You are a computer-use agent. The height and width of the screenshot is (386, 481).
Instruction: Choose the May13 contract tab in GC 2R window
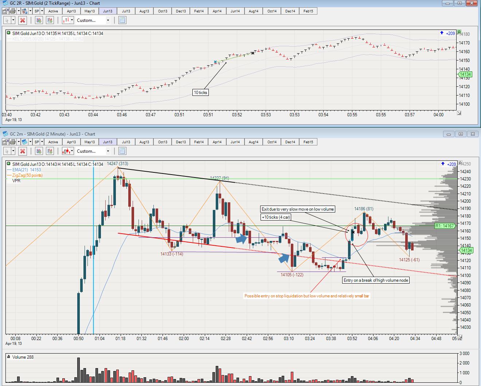click(90, 11)
